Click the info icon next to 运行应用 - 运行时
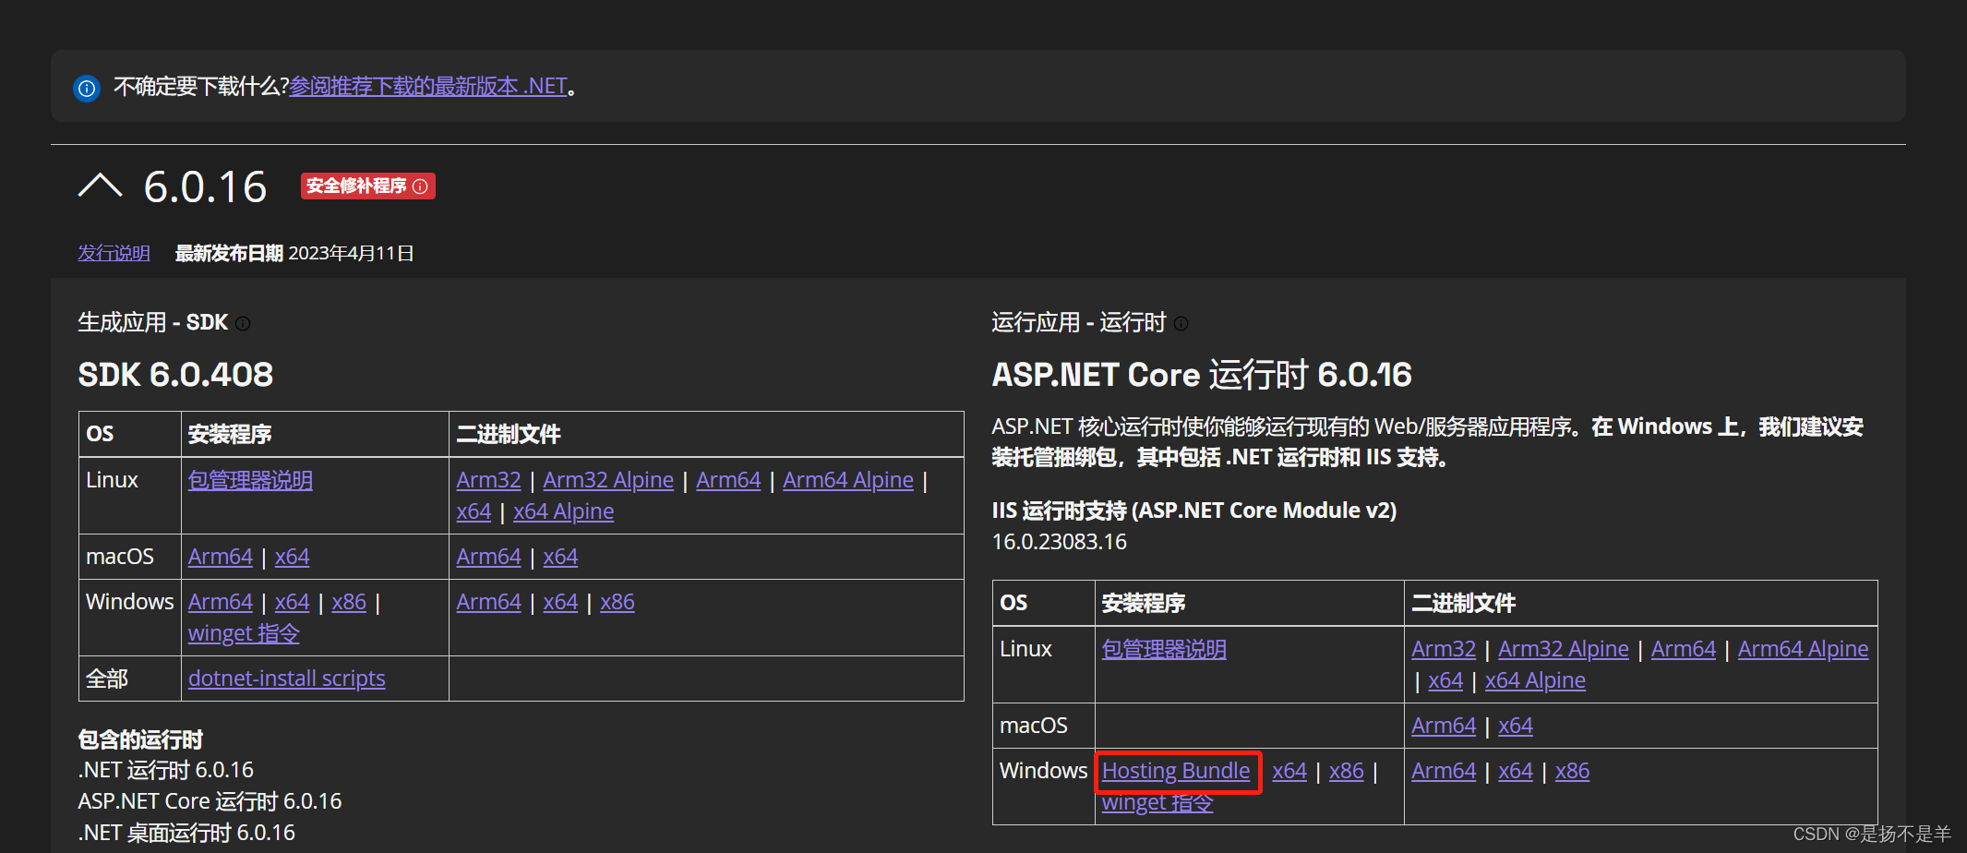Viewport: 1967px width, 853px height. pyautogui.click(x=1181, y=323)
